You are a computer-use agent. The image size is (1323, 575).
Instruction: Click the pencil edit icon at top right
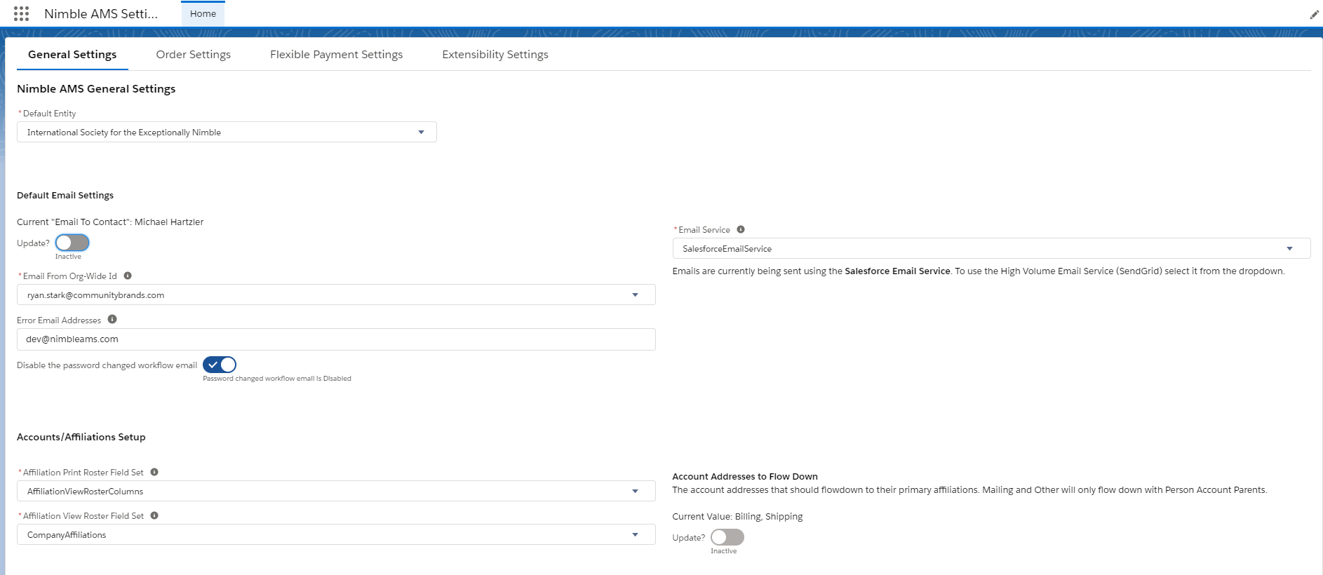[x=1314, y=15]
